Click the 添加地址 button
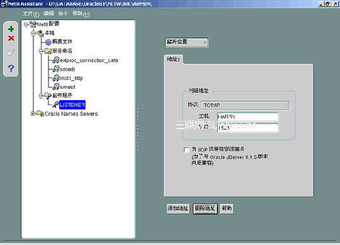Image resolution: width=340 pixels, height=245 pixels. (x=178, y=208)
